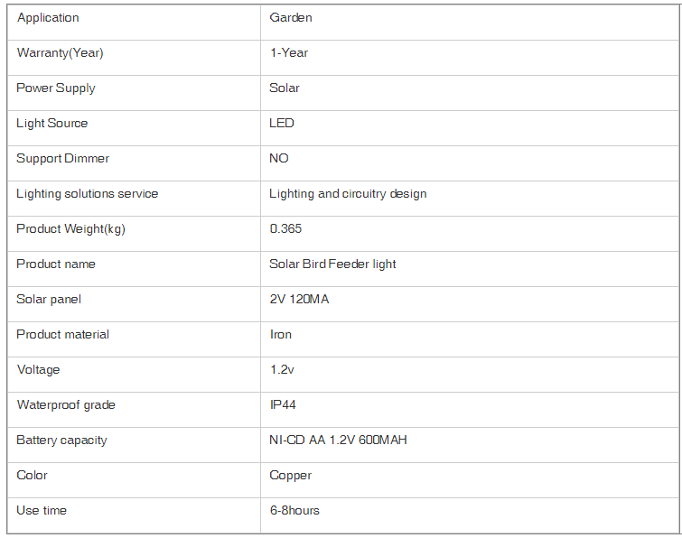The width and height of the screenshot is (682, 538).
Task: Select the Solar power supply value
Action: (x=285, y=88)
